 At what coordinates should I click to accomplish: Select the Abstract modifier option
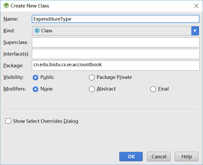coord(92,89)
